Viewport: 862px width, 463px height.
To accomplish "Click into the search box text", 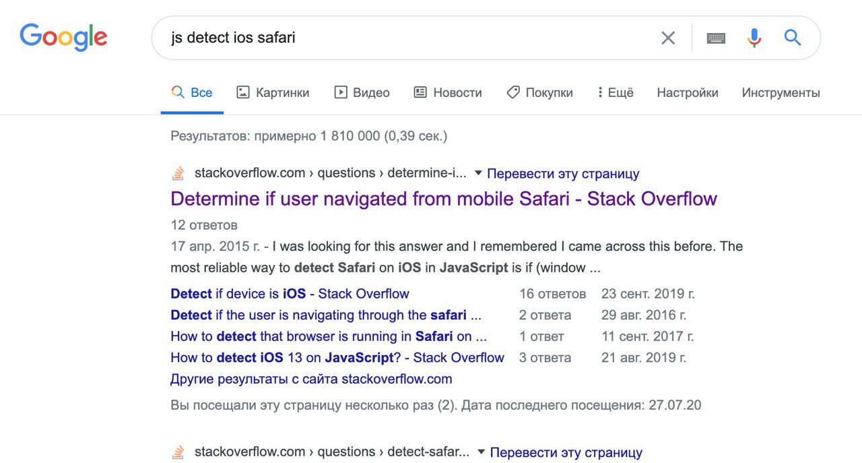I will [x=233, y=38].
